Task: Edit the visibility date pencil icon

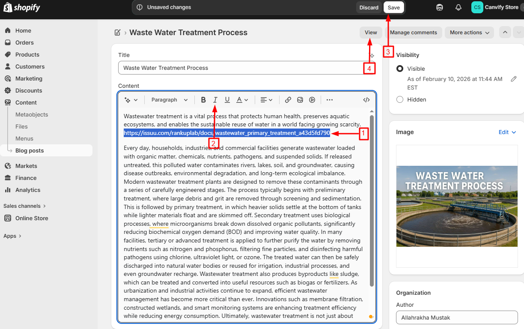Action: (x=514, y=79)
